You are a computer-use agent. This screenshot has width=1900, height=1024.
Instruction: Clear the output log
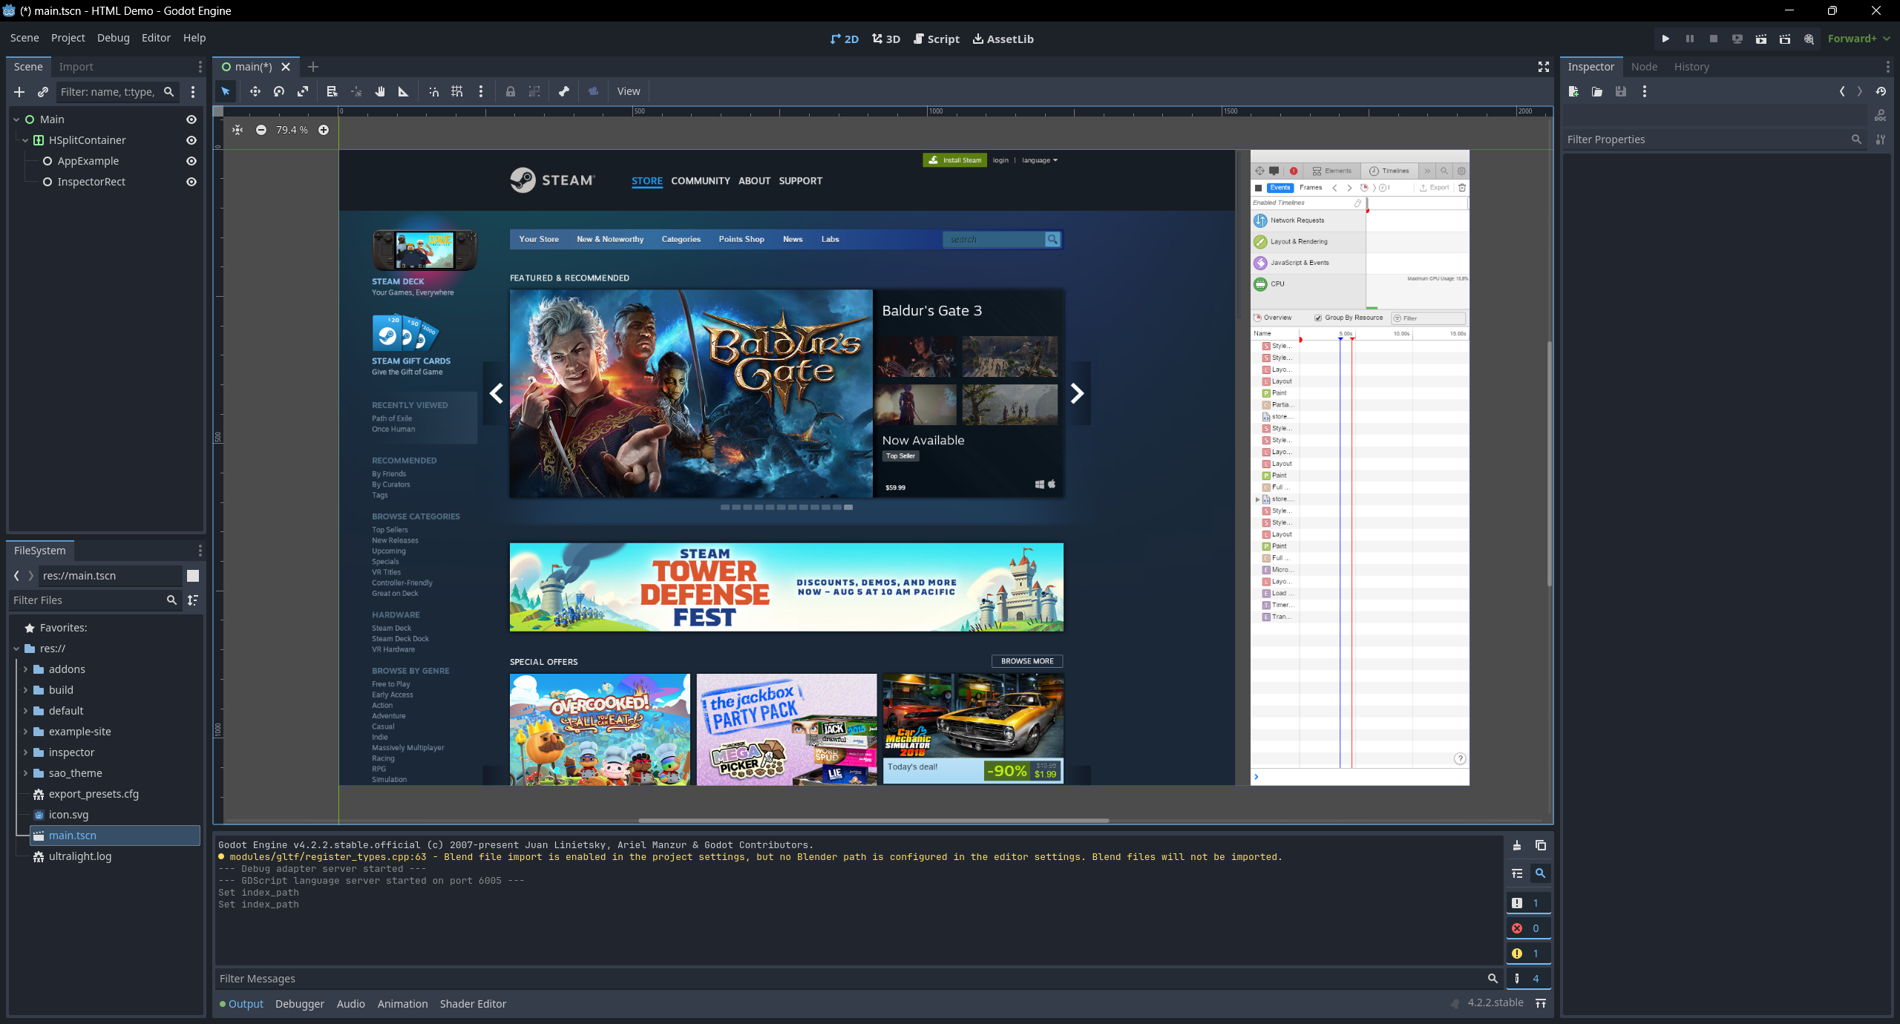click(1517, 845)
